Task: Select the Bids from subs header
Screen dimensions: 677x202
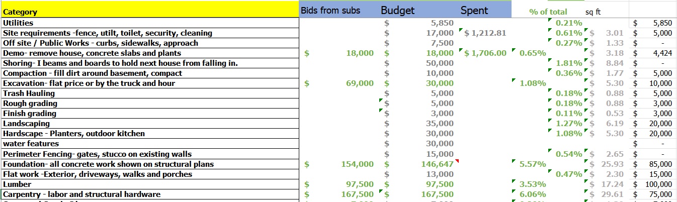Action: [x=329, y=11]
